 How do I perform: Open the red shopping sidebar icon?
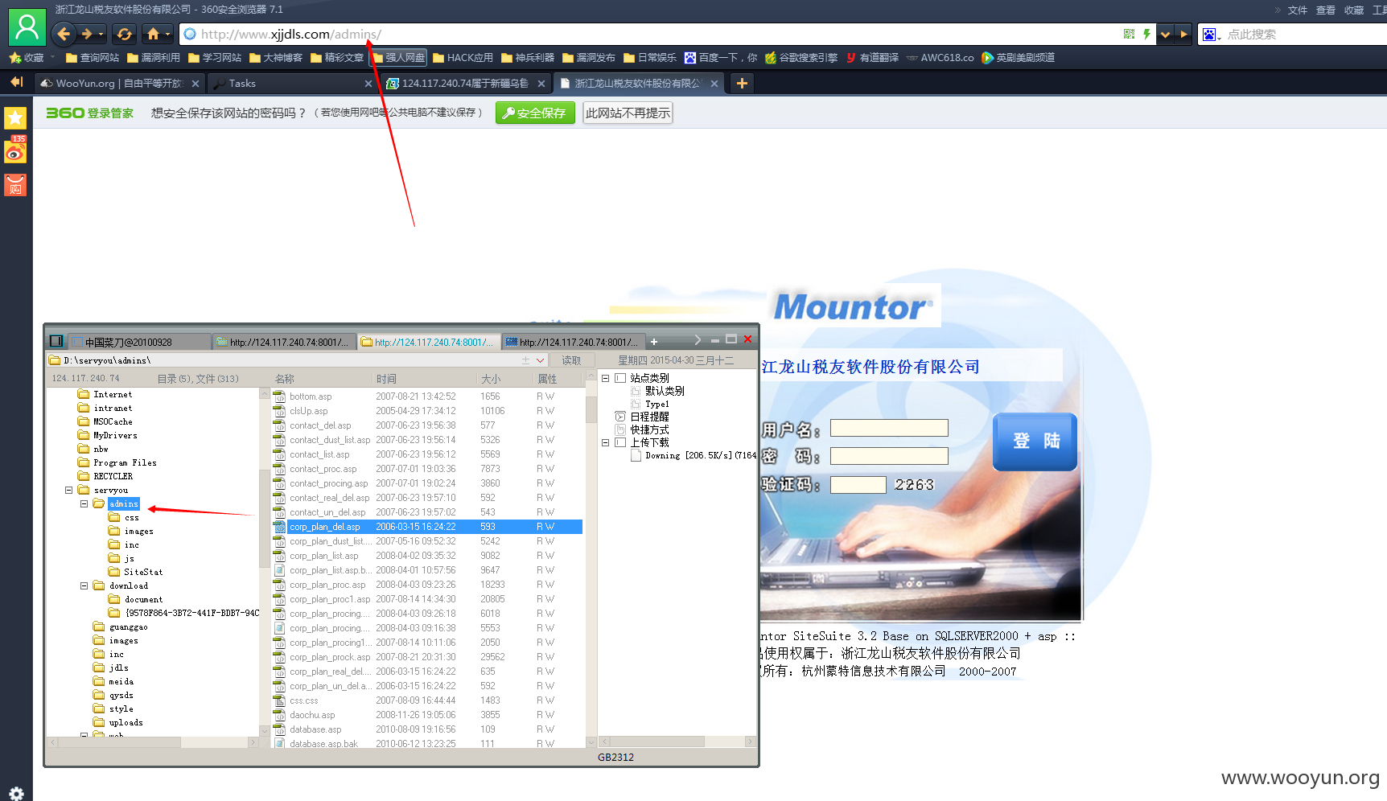[15, 185]
